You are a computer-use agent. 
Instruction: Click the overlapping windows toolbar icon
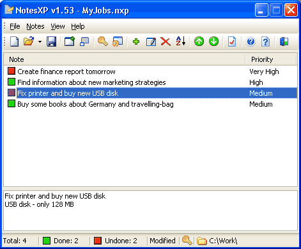pyautogui.click(x=84, y=41)
